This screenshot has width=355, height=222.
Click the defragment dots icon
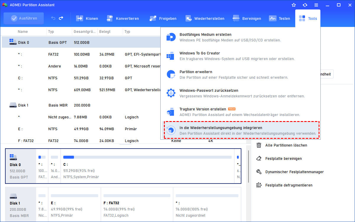[x=259, y=185]
